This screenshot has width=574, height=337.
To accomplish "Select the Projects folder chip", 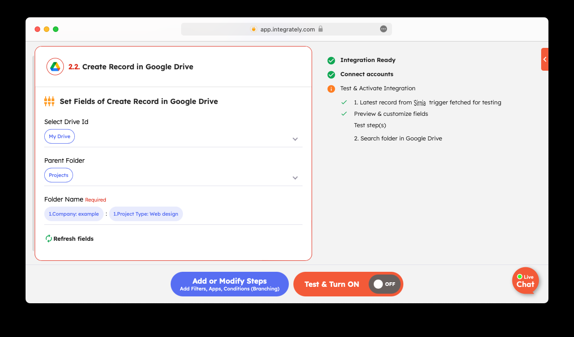I will point(58,175).
